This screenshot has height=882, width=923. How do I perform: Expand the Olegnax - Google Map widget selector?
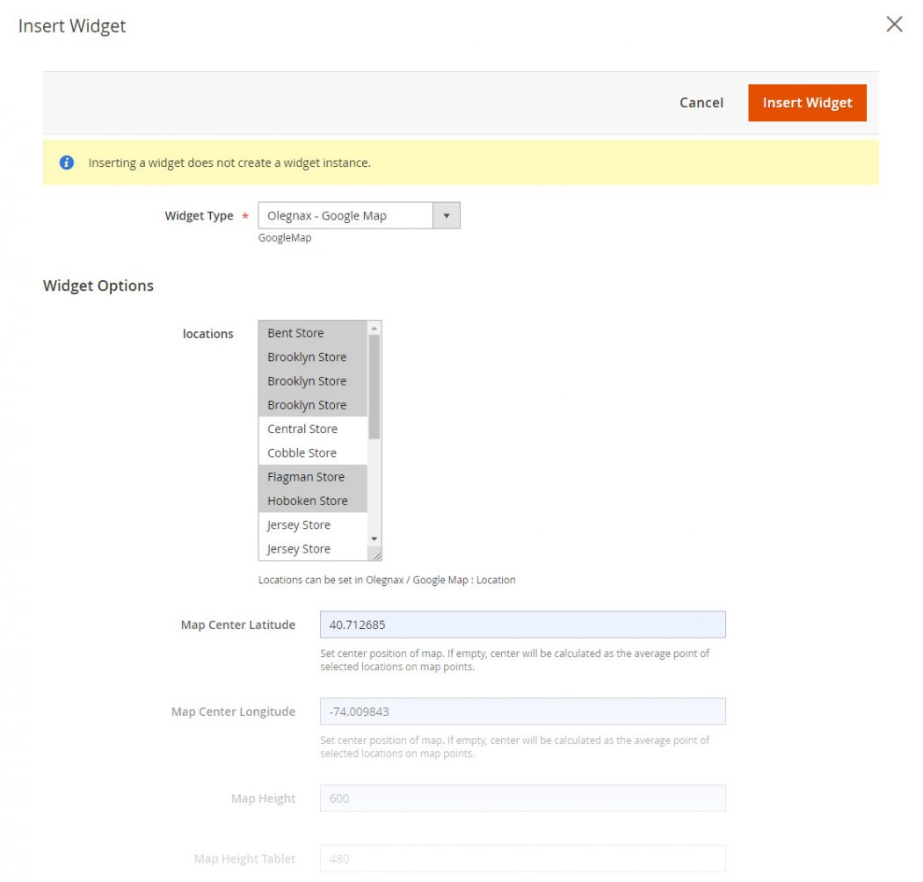point(447,215)
